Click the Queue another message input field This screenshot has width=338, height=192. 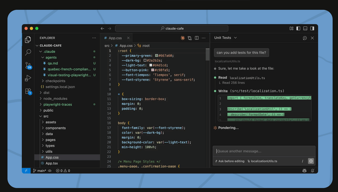pos(264,151)
